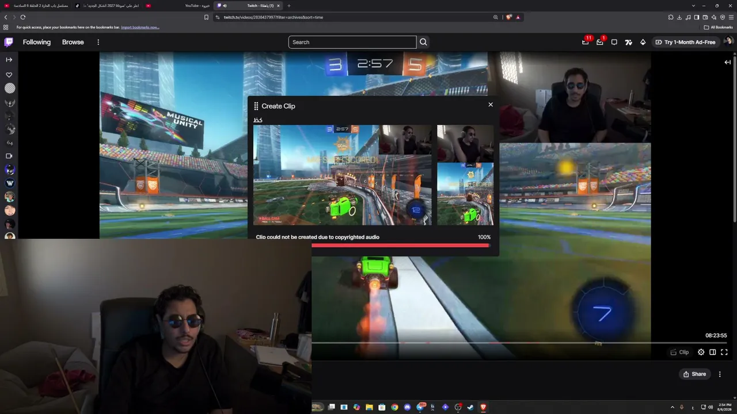
Task: Open Brave VPN shield icon
Action: [723, 17]
